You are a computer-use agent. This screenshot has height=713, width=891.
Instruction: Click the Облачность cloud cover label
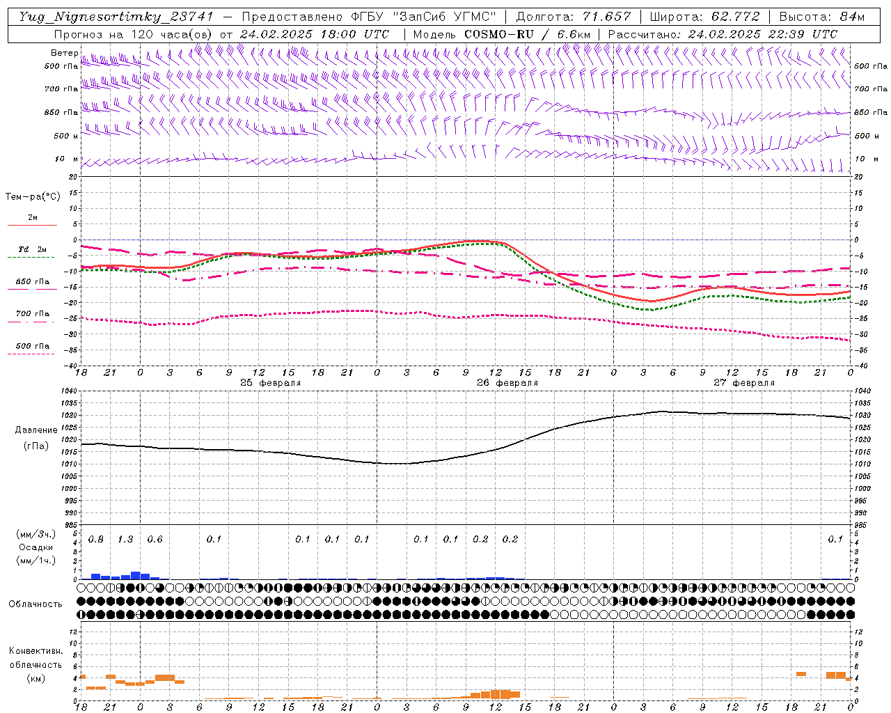(36, 604)
